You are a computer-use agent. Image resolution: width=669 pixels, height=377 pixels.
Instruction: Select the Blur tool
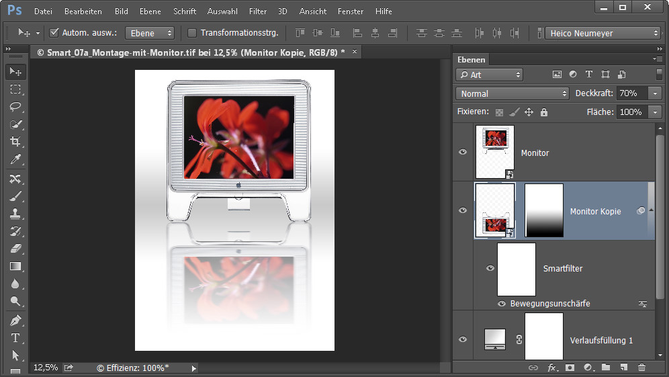[15, 284]
